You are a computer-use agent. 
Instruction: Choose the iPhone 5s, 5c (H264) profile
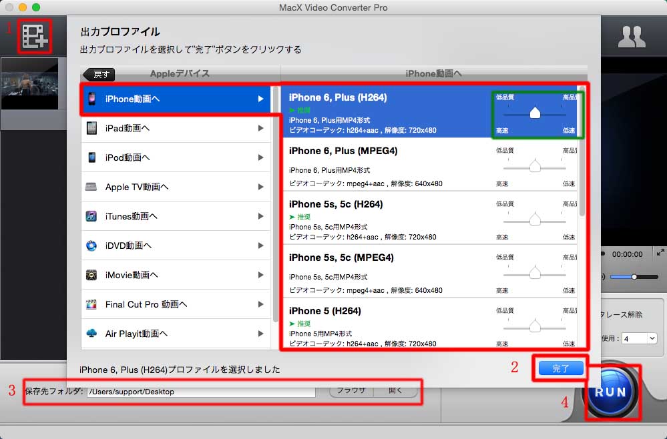430,217
